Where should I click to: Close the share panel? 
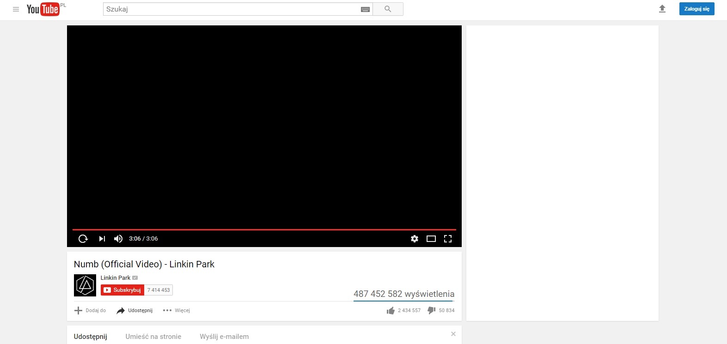tap(453, 334)
